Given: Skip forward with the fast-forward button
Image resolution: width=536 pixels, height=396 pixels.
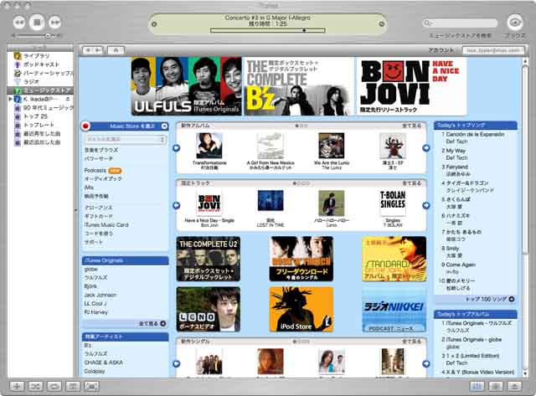Looking at the screenshot, I should coord(54,23).
